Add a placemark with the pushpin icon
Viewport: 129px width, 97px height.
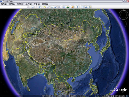pyautogui.click(x=45, y=7)
